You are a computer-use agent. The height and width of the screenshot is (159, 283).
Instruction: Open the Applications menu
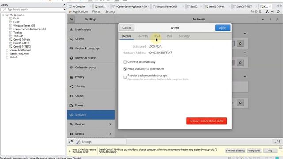click(x=80, y=11)
